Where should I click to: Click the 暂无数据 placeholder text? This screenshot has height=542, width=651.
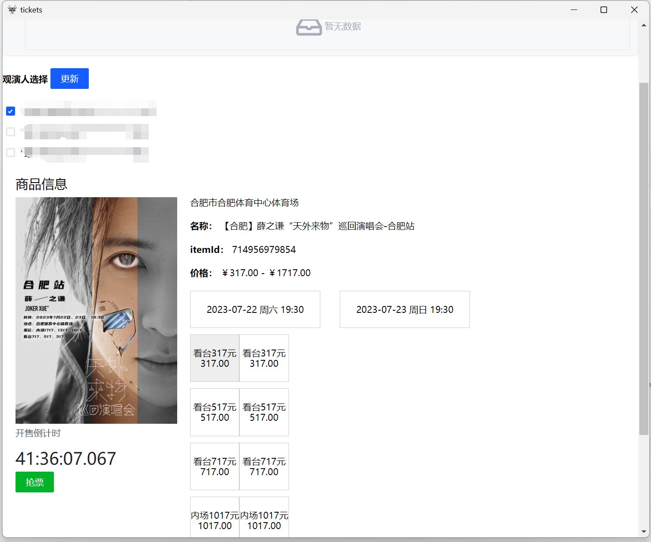(343, 26)
